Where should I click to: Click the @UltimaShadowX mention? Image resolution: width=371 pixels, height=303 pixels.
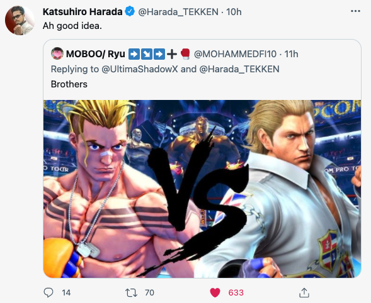(x=140, y=69)
